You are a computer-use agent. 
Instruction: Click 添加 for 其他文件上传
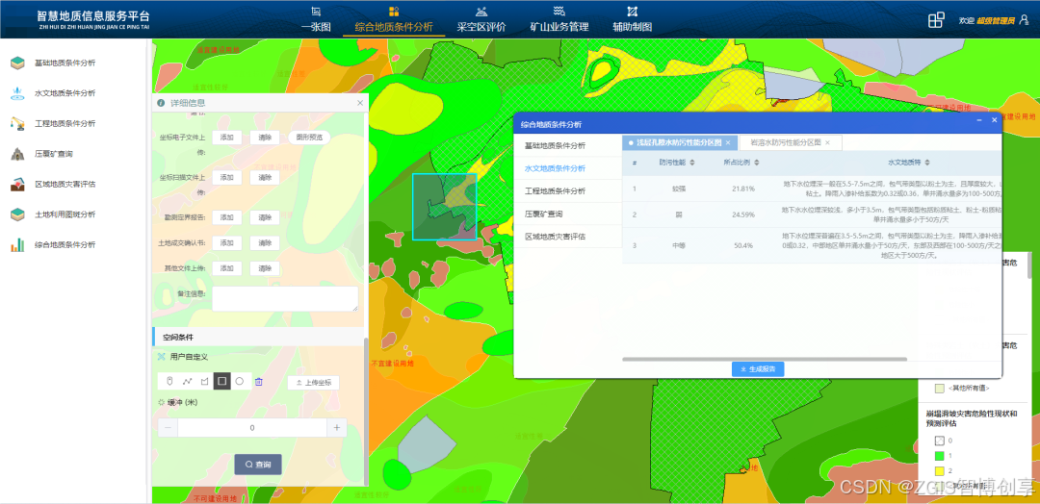point(227,268)
